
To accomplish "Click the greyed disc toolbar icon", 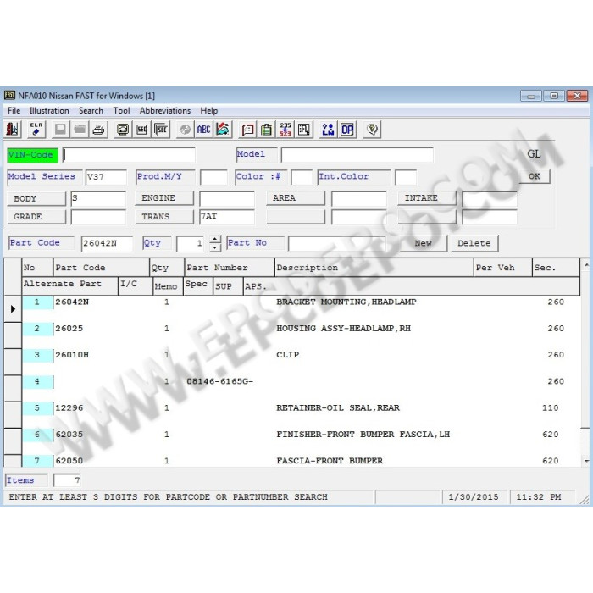I will tap(185, 130).
